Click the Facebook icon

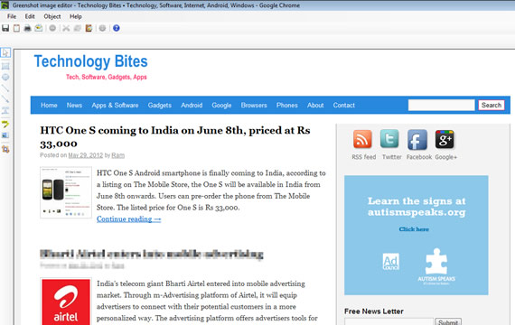pos(417,140)
